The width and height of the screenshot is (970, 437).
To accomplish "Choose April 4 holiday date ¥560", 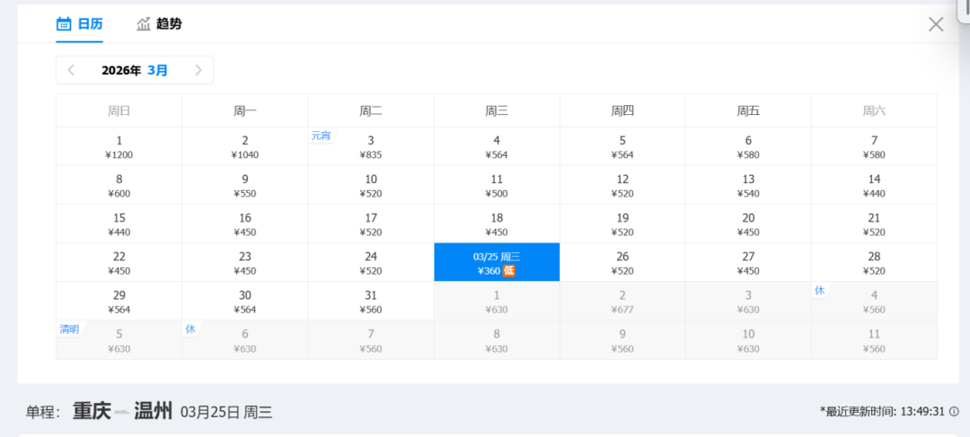I will (x=874, y=302).
